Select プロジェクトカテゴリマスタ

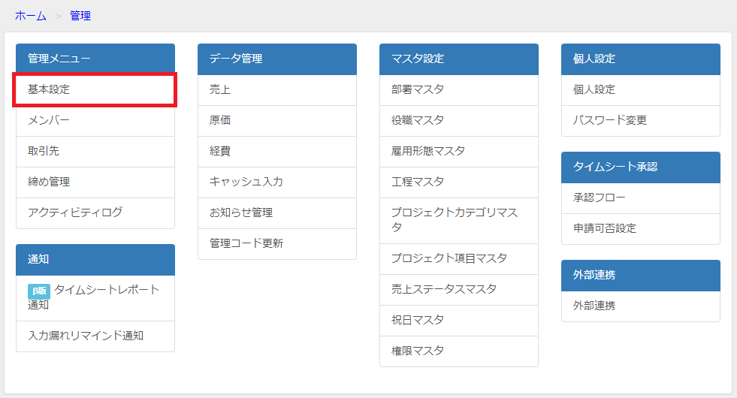pyautogui.click(x=459, y=220)
